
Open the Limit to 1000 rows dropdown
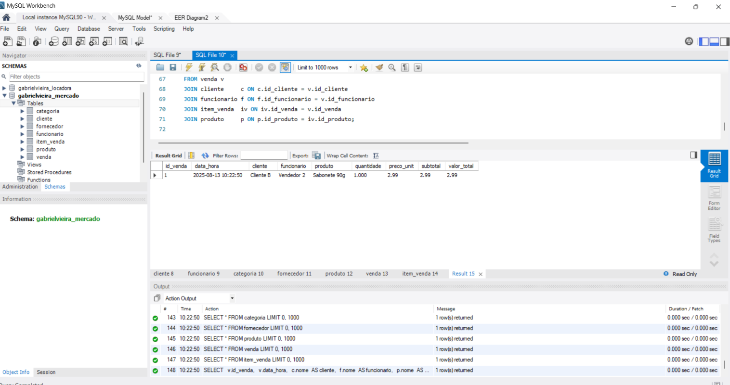tap(350, 67)
